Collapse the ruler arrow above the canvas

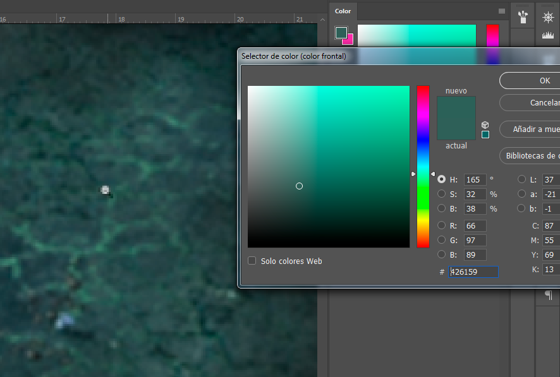[322, 20]
